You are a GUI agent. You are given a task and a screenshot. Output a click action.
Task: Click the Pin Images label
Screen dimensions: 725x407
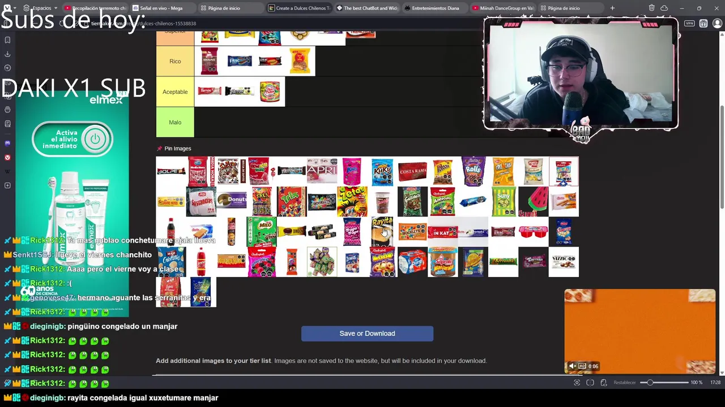point(177,149)
